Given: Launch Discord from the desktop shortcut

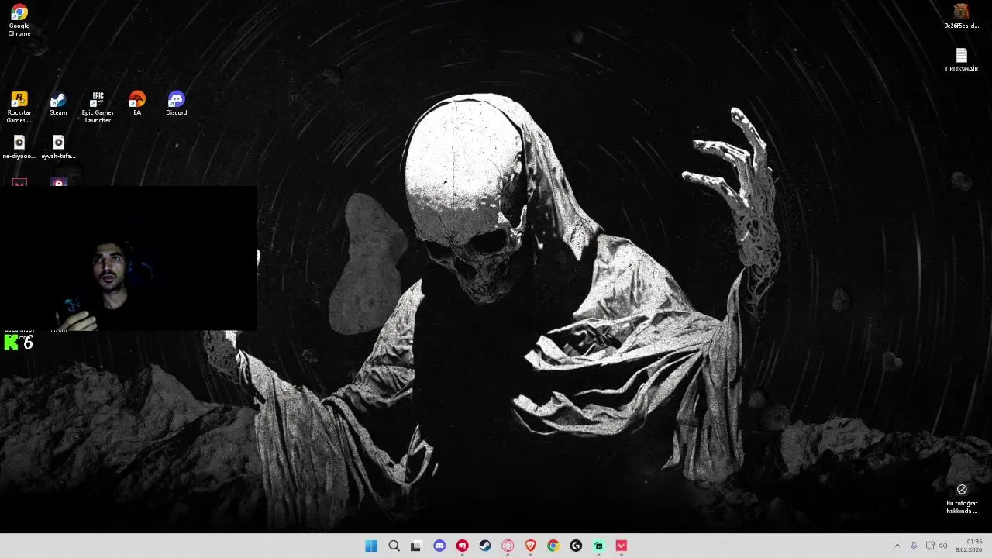Looking at the screenshot, I should 176,104.
